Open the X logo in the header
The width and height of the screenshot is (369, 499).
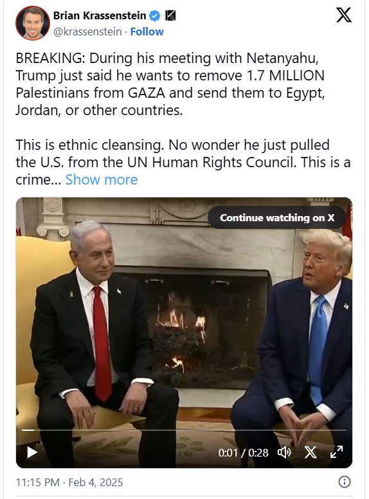[x=344, y=15]
